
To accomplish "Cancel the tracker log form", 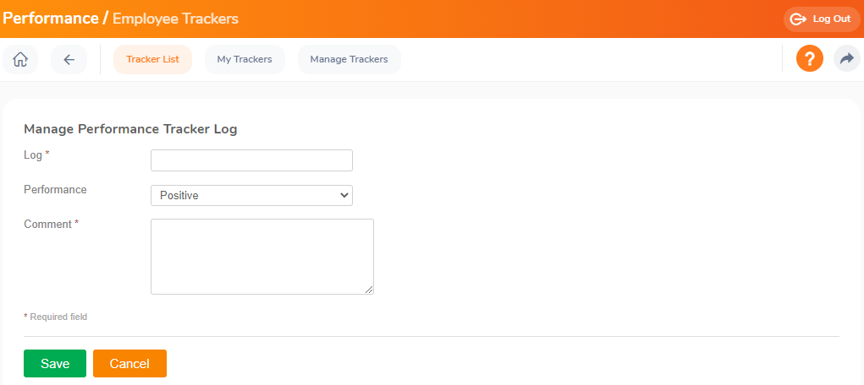I will tap(129, 364).
